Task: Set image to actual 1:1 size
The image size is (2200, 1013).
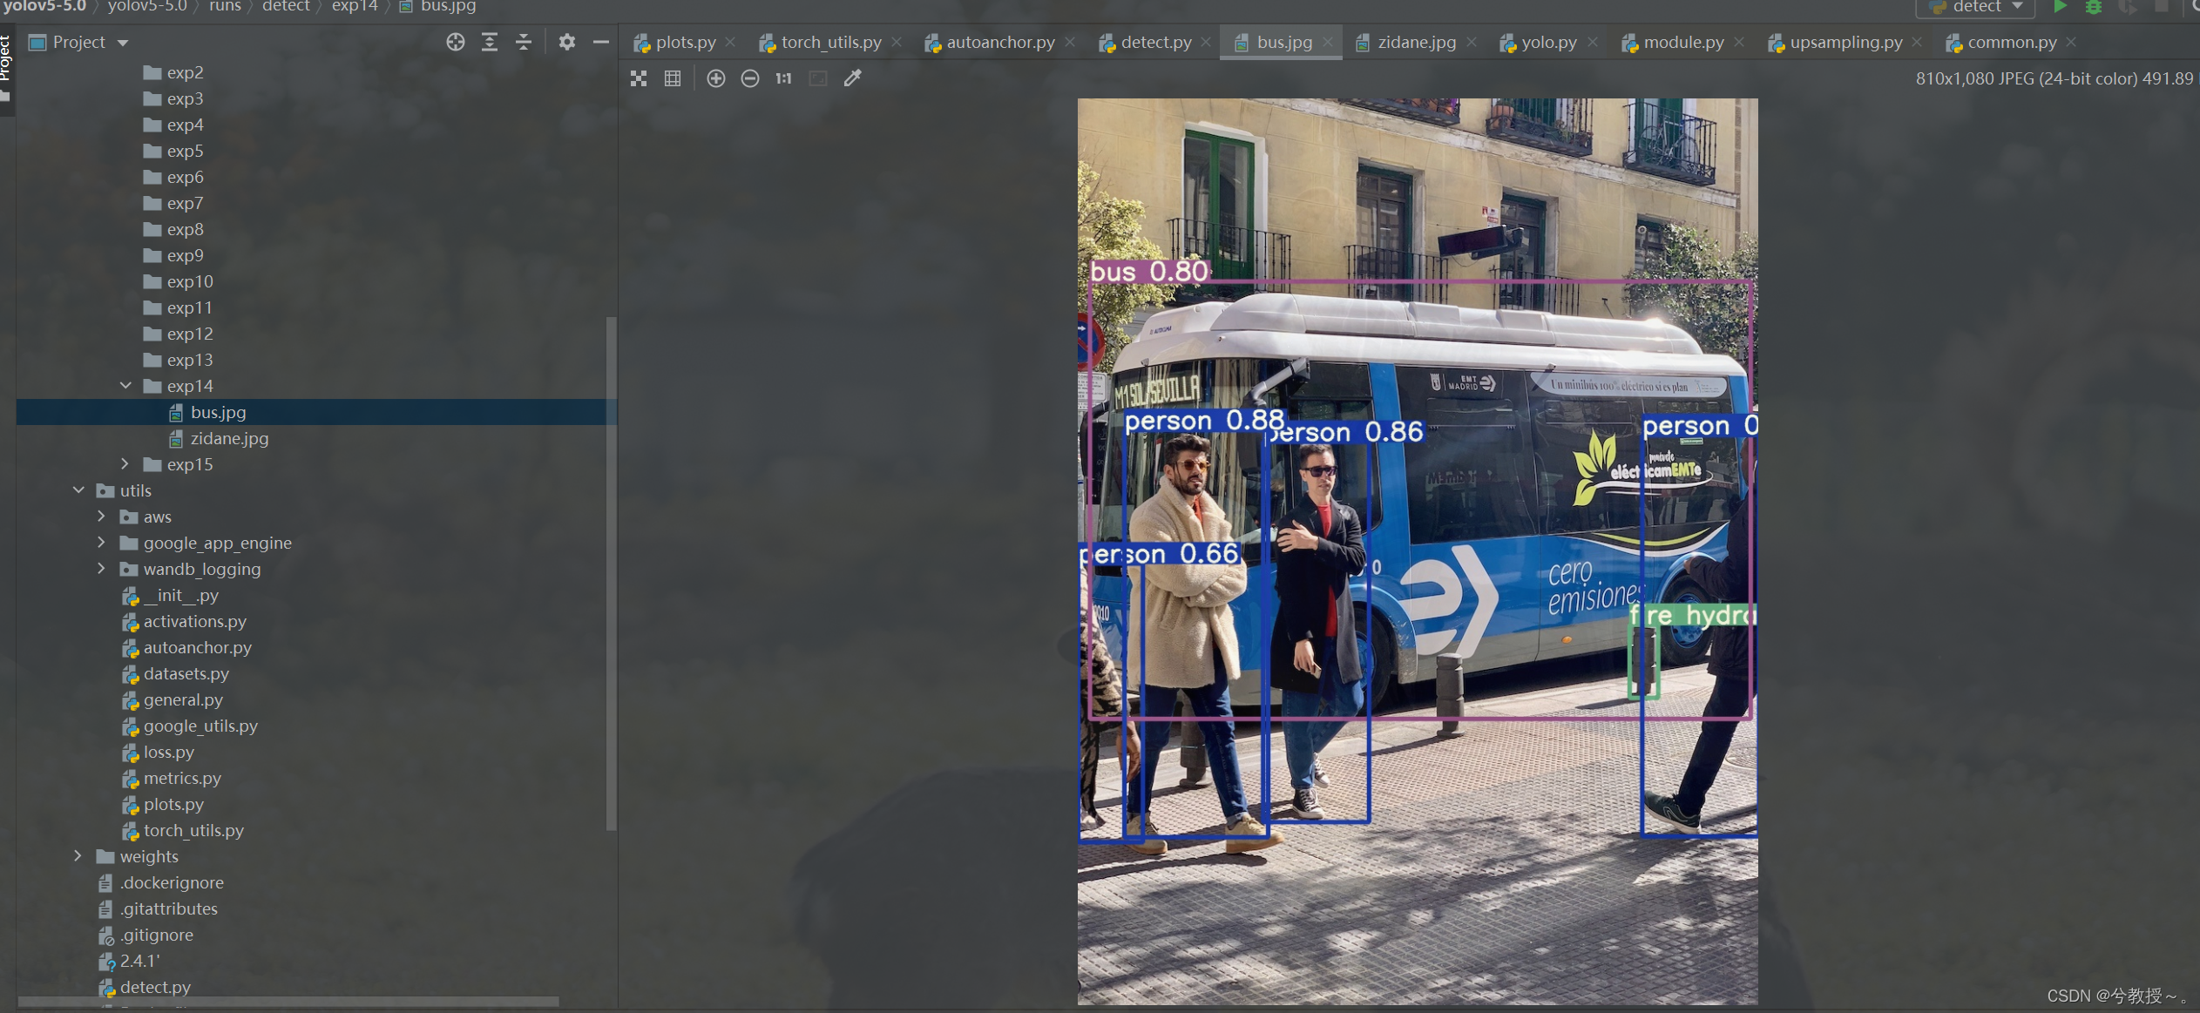Action: [x=783, y=78]
